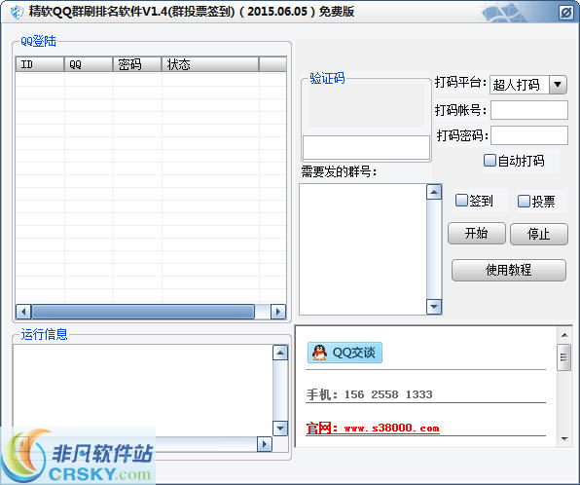Screen dimensions: 580x485
Task: Click the app shield icon in title bar
Action: pos(17,13)
